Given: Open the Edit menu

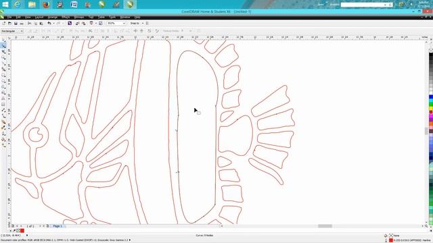Looking at the screenshot, I should (x=18, y=17).
